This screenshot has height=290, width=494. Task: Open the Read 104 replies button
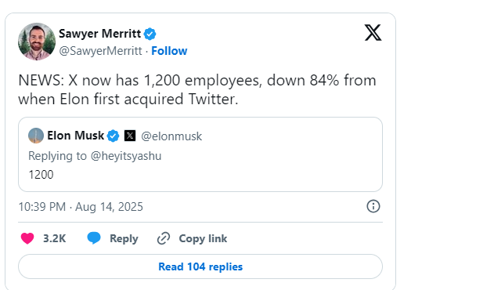tap(200, 266)
